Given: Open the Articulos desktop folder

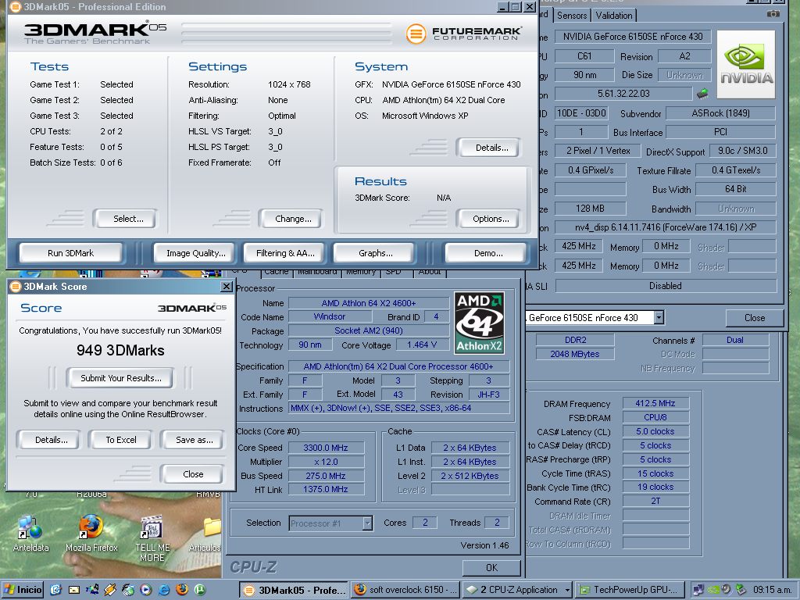Looking at the screenshot, I should (205, 534).
